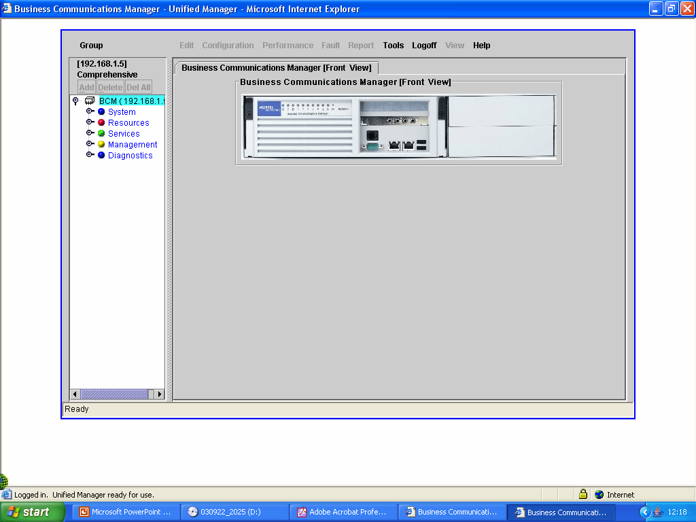The height and width of the screenshot is (522, 696).
Task: Click the 'Comprehensive' label above the tree
Action: point(107,75)
